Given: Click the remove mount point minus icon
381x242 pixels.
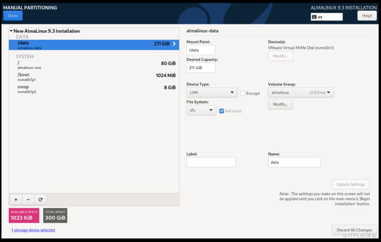Looking at the screenshot, I should [x=28, y=200].
